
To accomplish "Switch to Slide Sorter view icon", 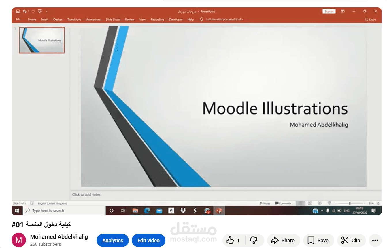I will tap(310, 203).
